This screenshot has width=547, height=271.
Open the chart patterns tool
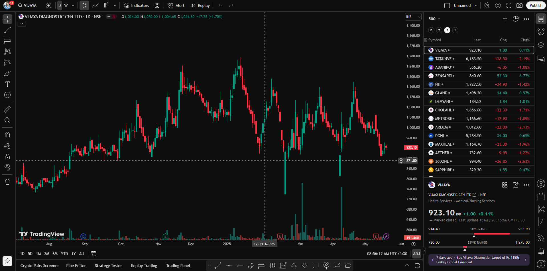(x=7, y=52)
